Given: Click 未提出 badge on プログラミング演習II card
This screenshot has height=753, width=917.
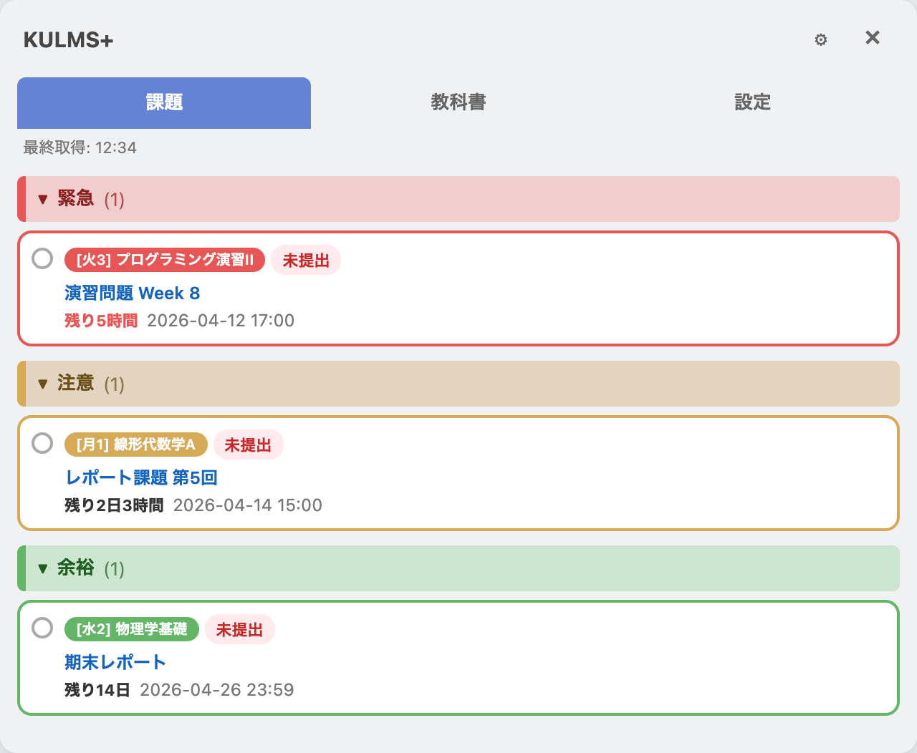Looking at the screenshot, I should [x=306, y=261].
